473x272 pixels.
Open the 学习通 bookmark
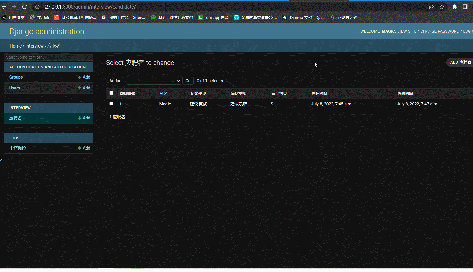pos(40,17)
